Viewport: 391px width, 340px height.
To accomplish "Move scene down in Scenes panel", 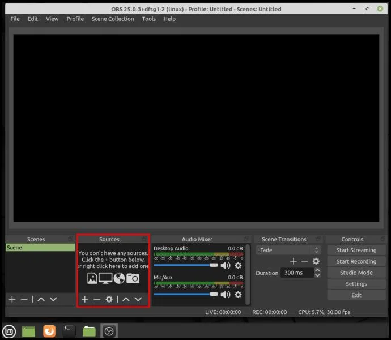I will (x=53, y=299).
